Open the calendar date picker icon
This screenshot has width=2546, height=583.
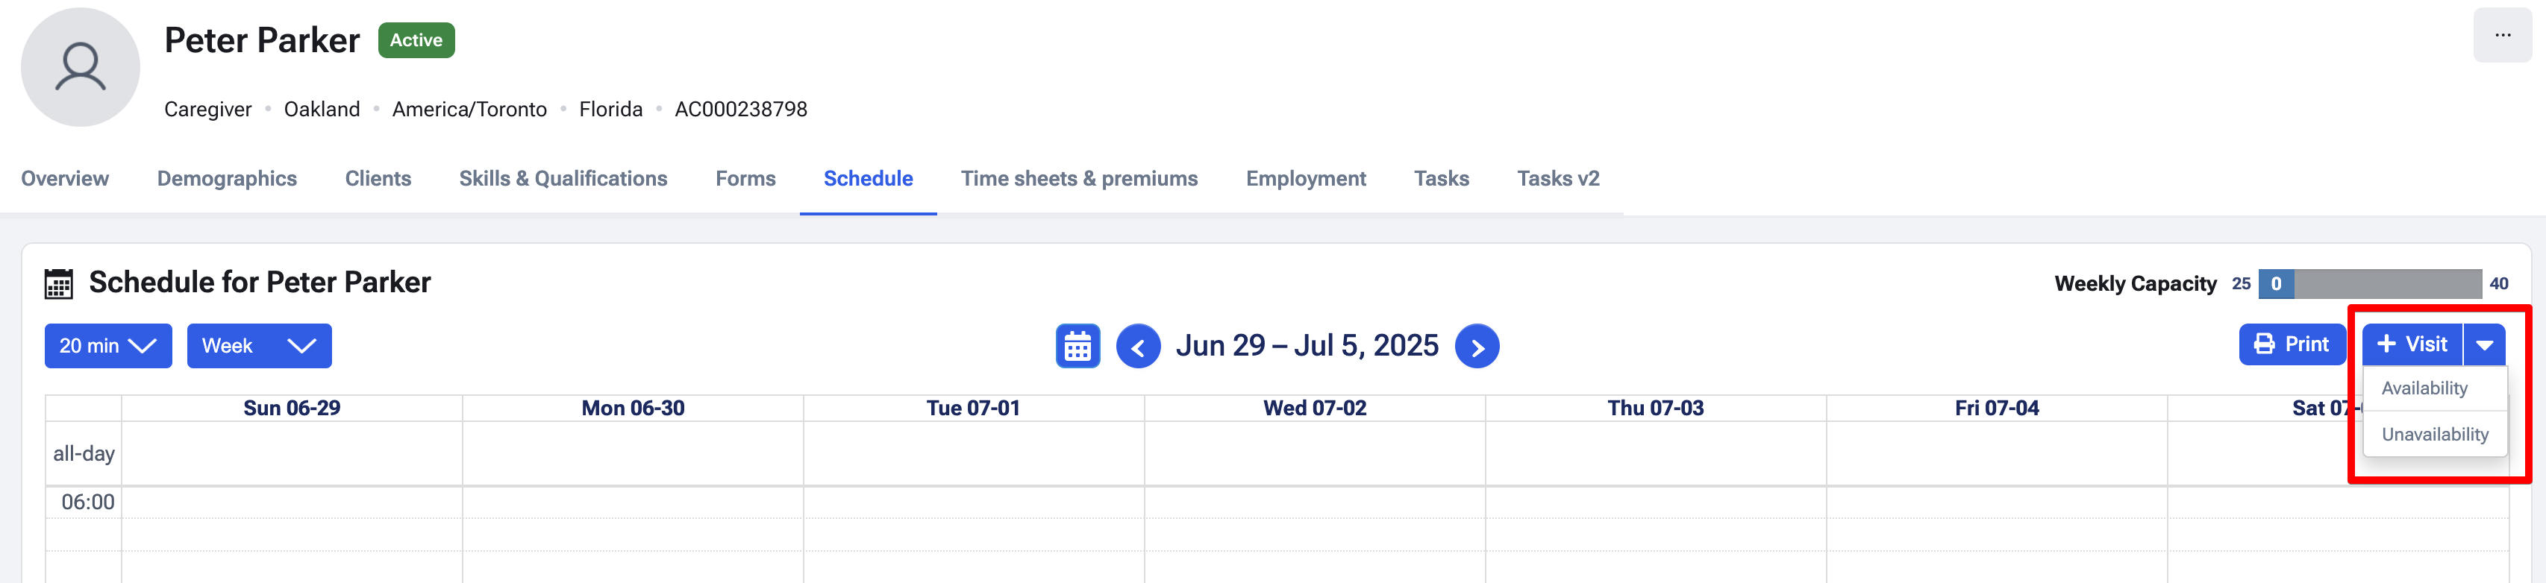(x=1077, y=347)
